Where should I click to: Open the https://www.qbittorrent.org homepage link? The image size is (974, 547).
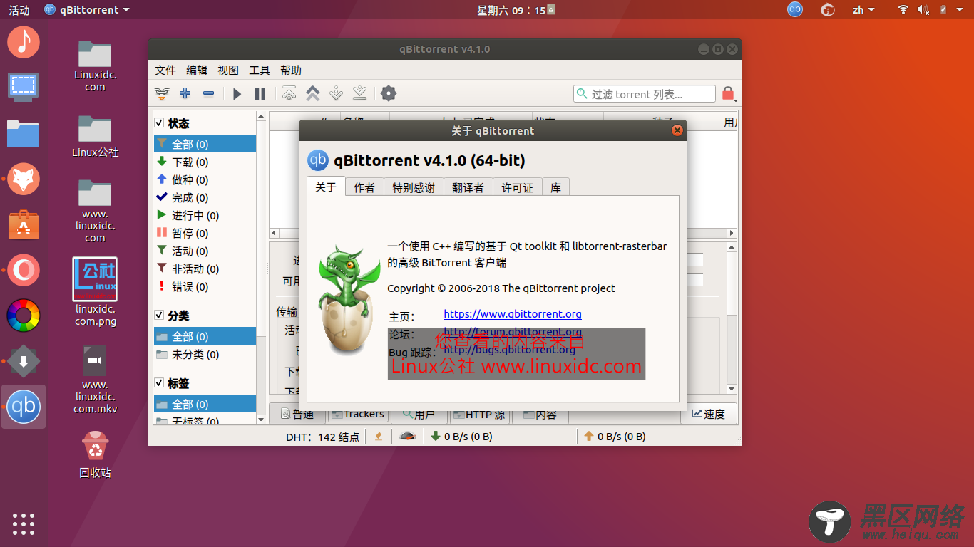513,314
